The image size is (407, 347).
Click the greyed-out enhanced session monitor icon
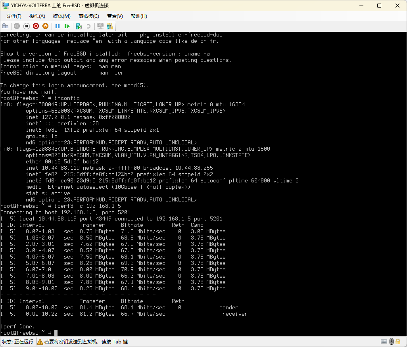(100, 26)
